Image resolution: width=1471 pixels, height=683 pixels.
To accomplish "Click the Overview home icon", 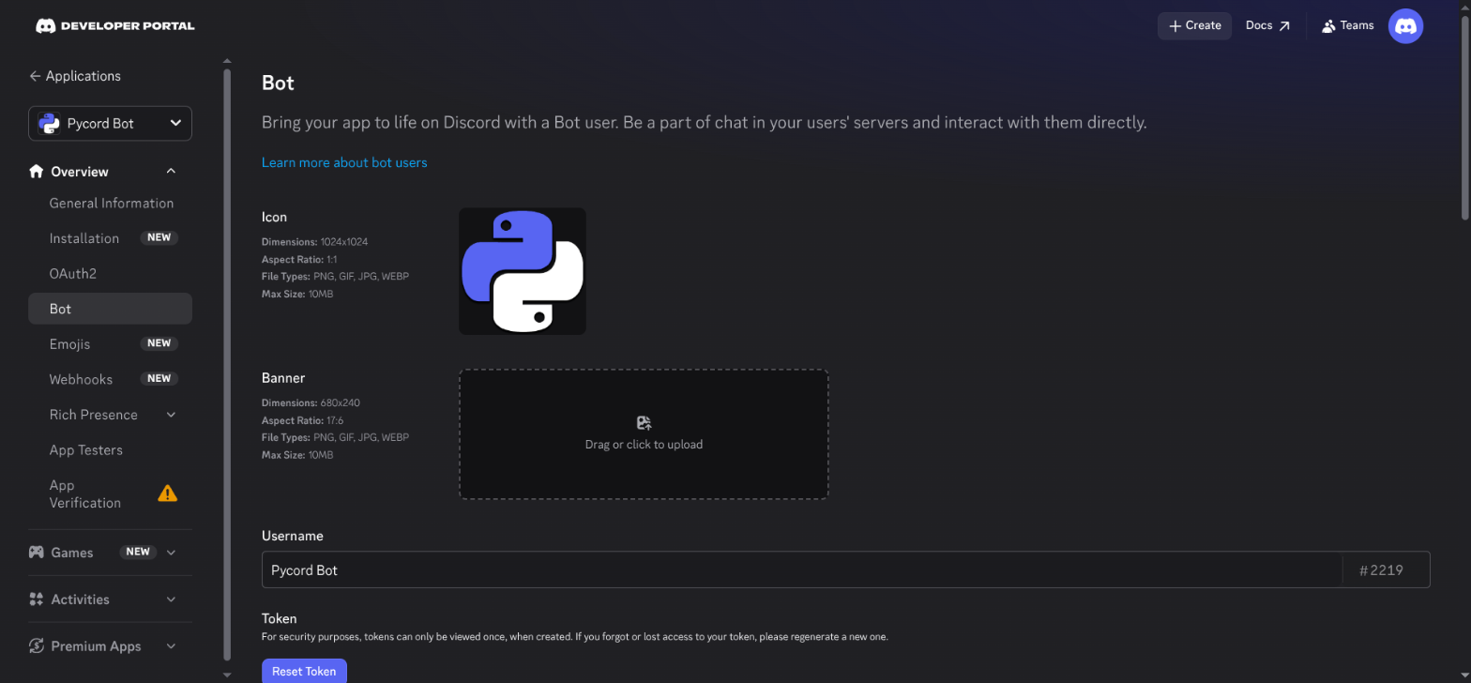I will (x=37, y=172).
